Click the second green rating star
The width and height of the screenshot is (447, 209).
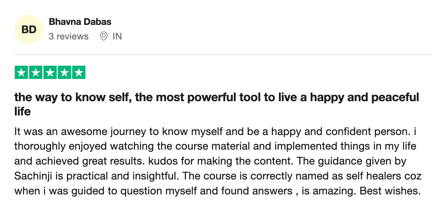tap(36, 73)
